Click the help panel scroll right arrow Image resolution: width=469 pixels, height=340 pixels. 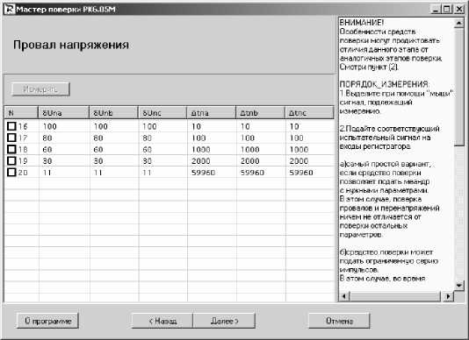448,296
